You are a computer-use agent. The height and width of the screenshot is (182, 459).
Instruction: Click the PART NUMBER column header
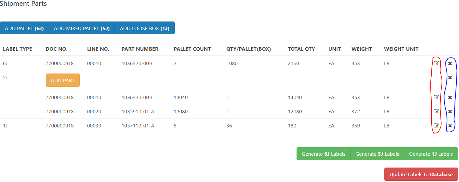(140, 49)
